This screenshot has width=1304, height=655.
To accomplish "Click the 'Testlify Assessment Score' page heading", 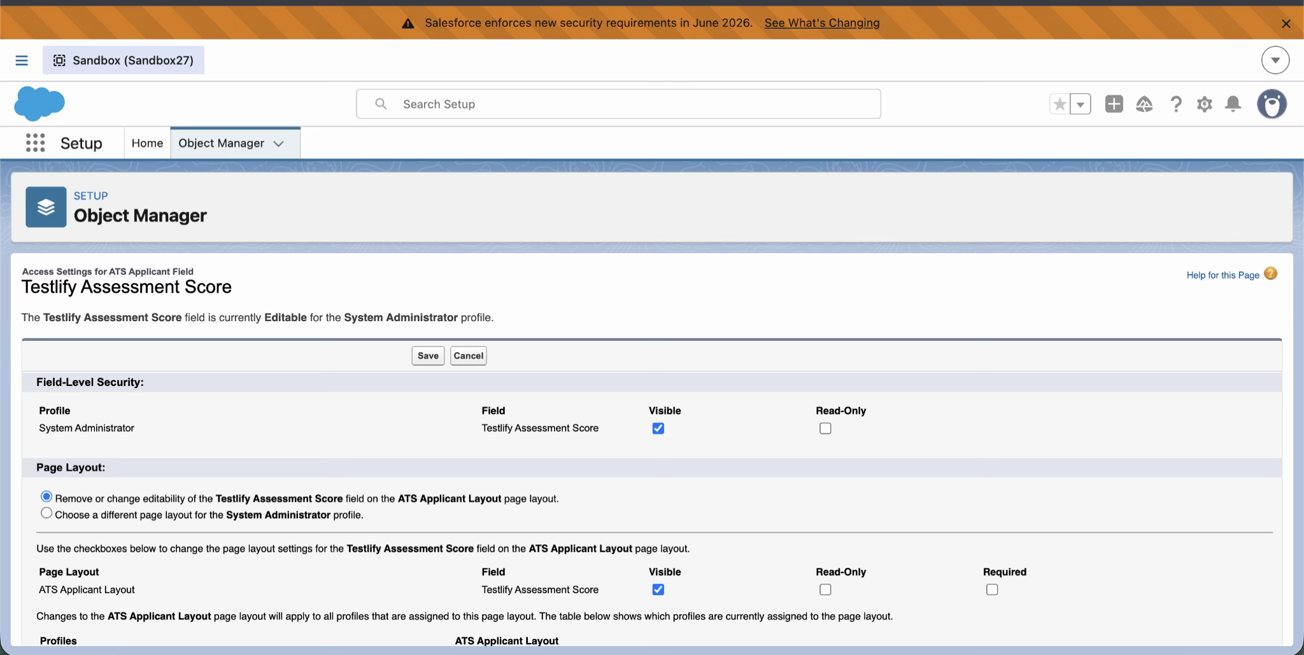I will [x=127, y=287].
